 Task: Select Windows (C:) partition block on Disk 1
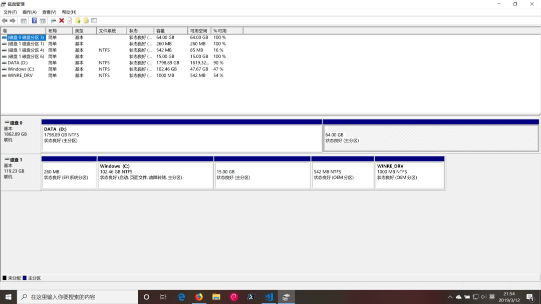click(155, 172)
